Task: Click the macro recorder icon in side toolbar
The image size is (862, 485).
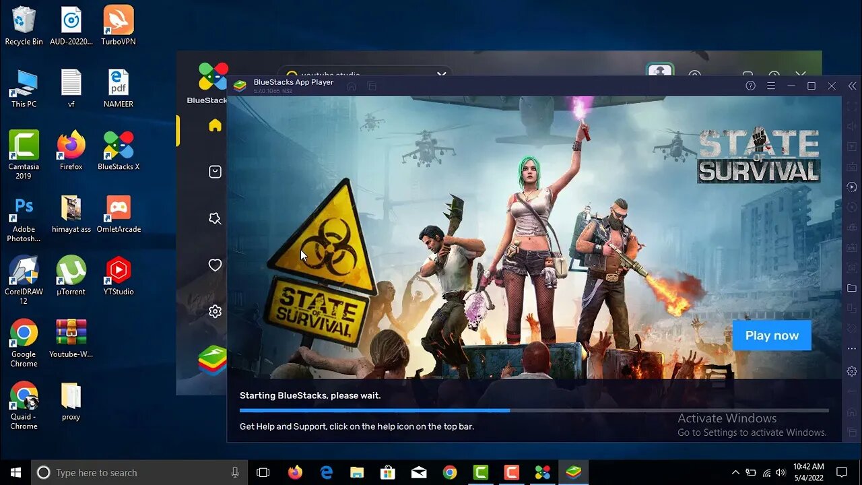Action: 852,187
